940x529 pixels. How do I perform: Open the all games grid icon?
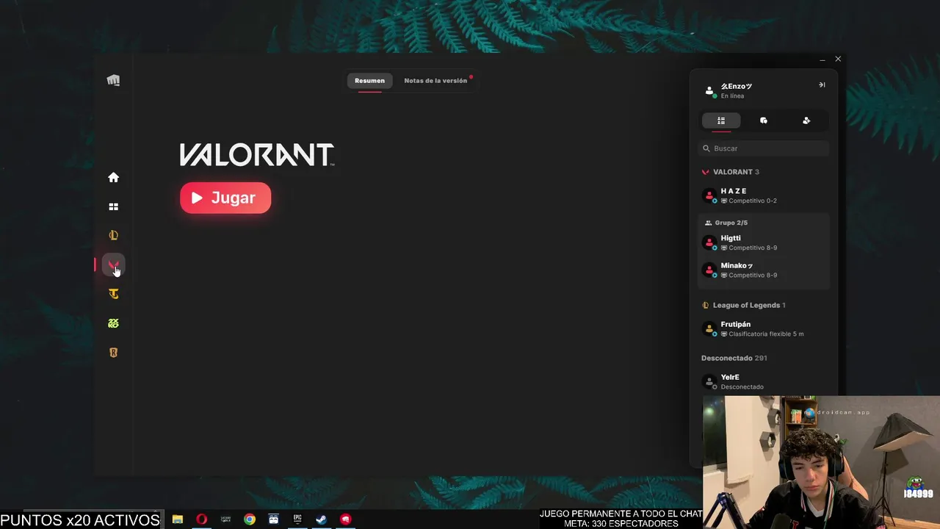(113, 206)
